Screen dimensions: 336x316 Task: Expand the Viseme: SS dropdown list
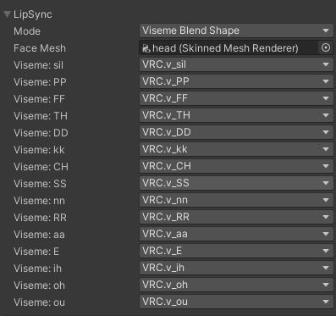(x=236, y=183)
